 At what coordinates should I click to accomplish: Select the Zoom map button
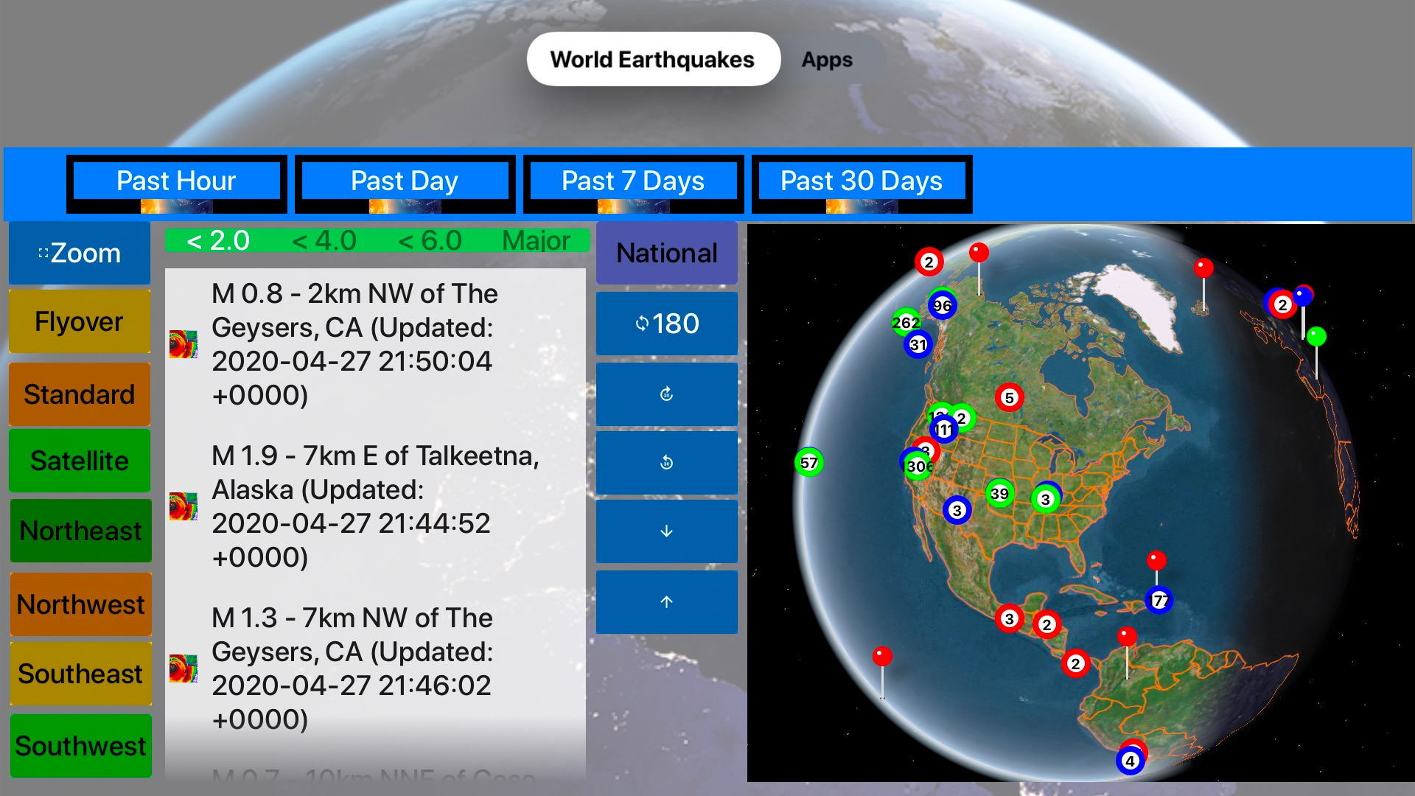click(x=80, y=253)
